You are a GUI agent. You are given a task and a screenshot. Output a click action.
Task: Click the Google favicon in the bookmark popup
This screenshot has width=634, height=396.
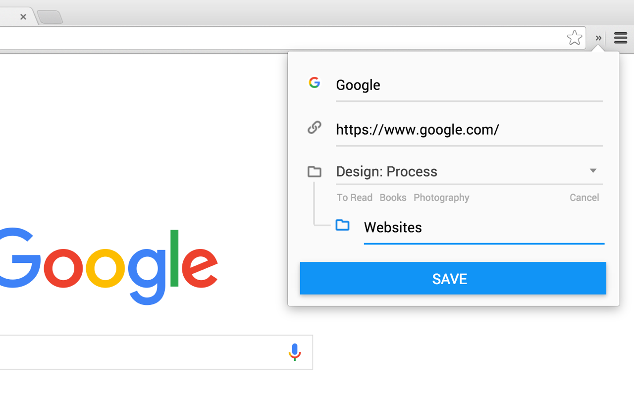pyautogui.click(x=314, y=83)
